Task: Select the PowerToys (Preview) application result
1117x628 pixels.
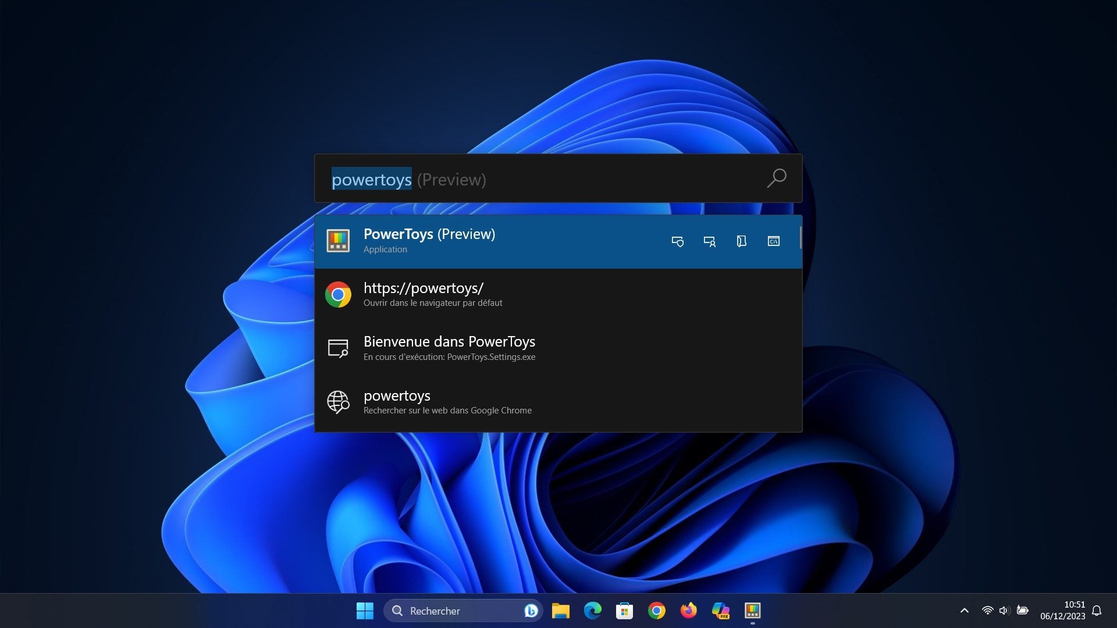Action: (558, 241)
